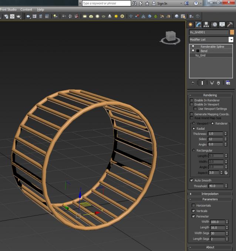Open the Modifier List dropdown
The height and width of the screenshot is (251, 236).
coord(231,40)
